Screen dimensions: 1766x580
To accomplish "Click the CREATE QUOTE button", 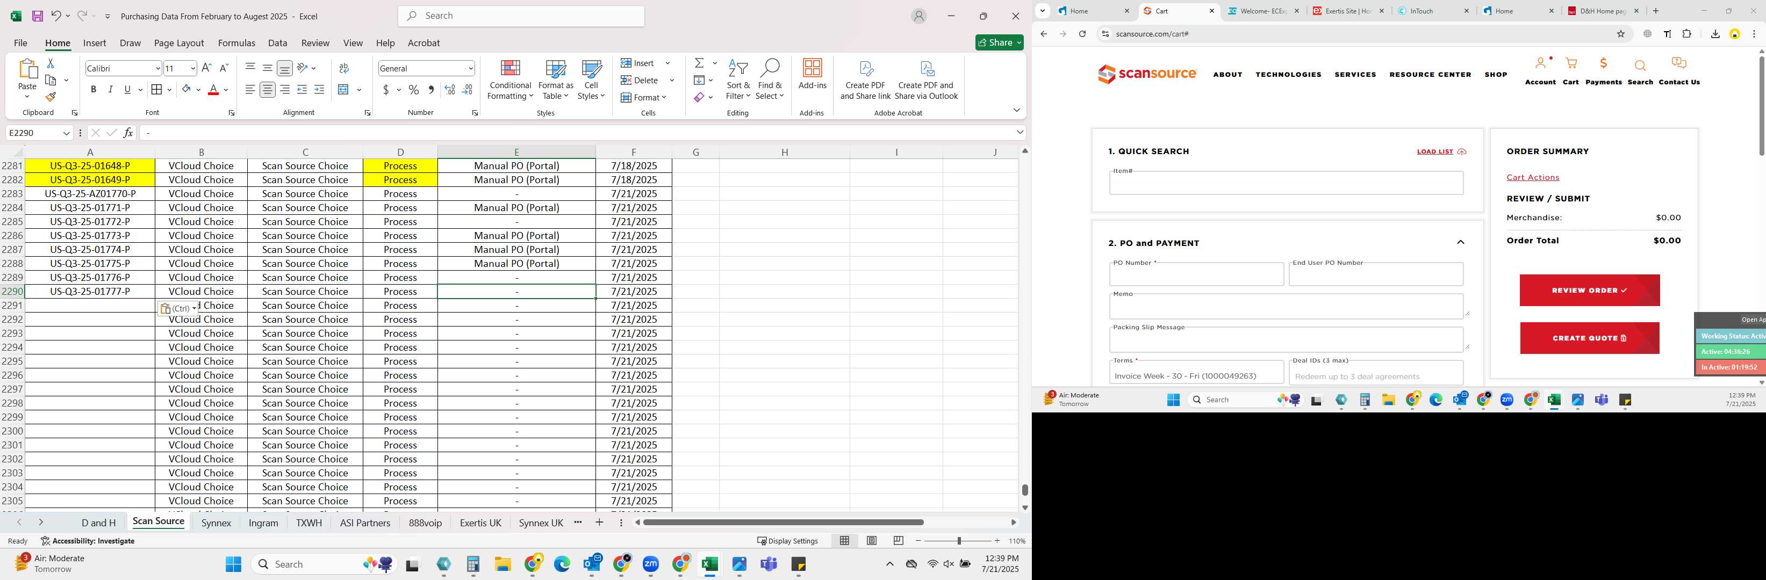I will (1589, 338).
